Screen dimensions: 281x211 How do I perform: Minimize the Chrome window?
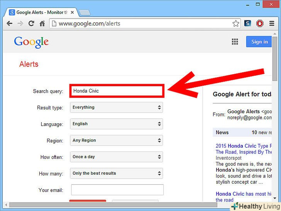pyautogui.click(x=248, y=5)
